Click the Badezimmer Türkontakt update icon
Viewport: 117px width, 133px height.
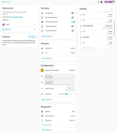tap(42, 70)
